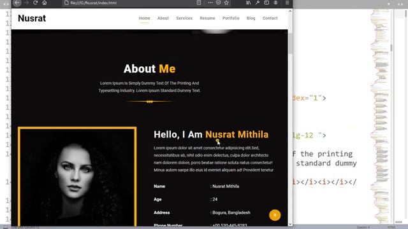
Task: Reload the current page
Action: click(x=36, y=3)
